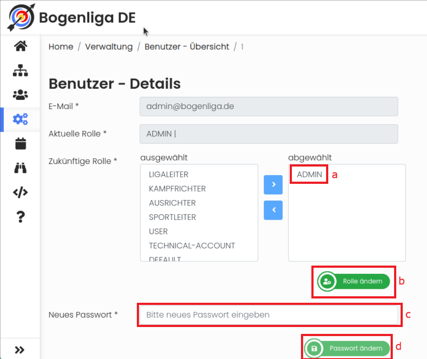427x359 pixels.
Task: Select ADMIN in abgewählt list
Action: pyautogui.click(x=309, y=174)
